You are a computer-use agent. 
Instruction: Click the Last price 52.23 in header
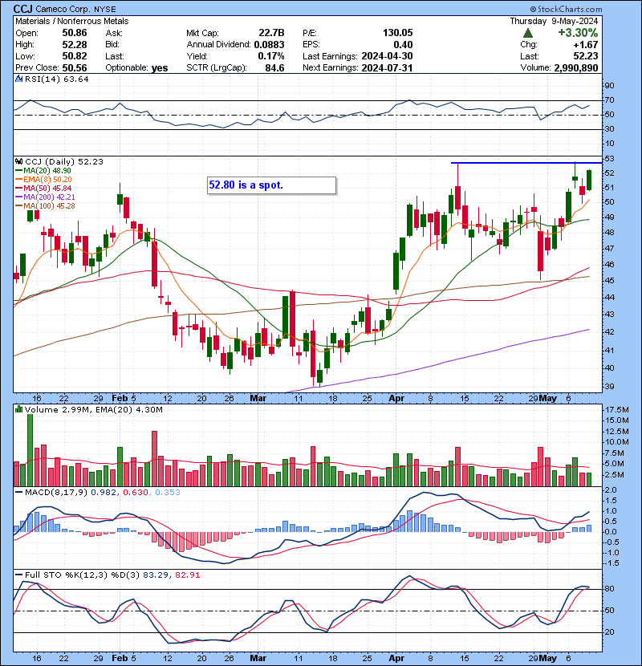click(x=587, y=56)
